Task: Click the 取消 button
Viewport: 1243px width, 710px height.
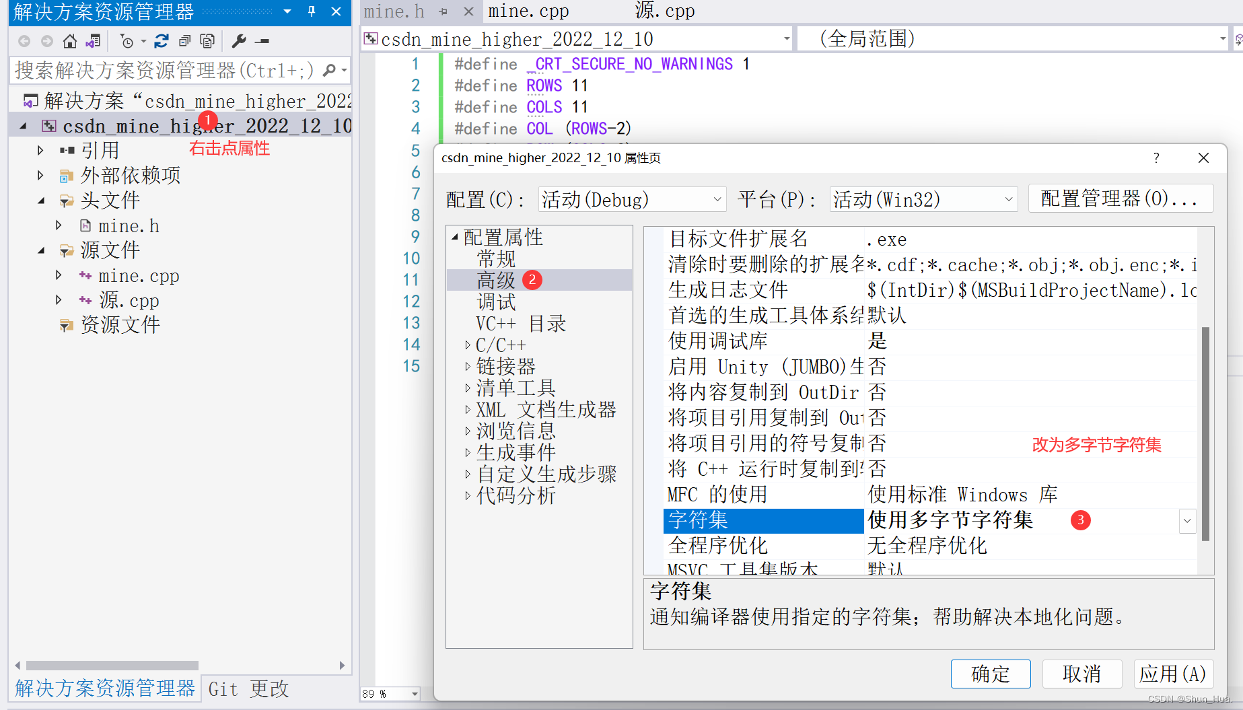Action: click(1082, 674)
